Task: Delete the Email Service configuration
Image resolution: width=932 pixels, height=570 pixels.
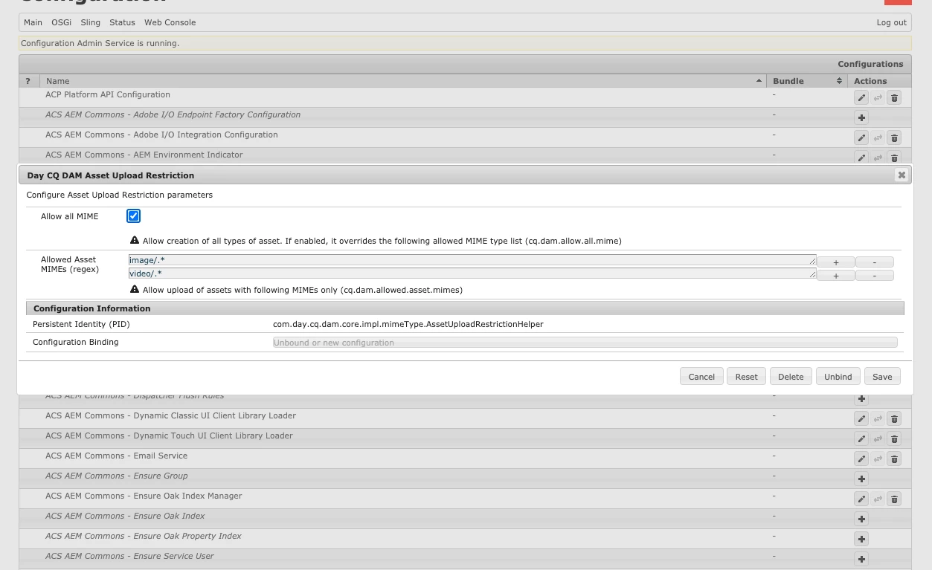Action: tap(895, 459)
